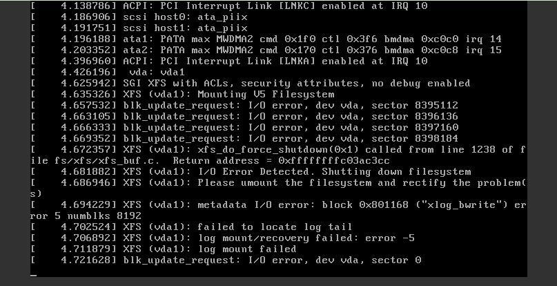The image size is (557, 286).
Task: Click the ata1 PATA max MWDMA2 line
Action: (x=266, y=39)
